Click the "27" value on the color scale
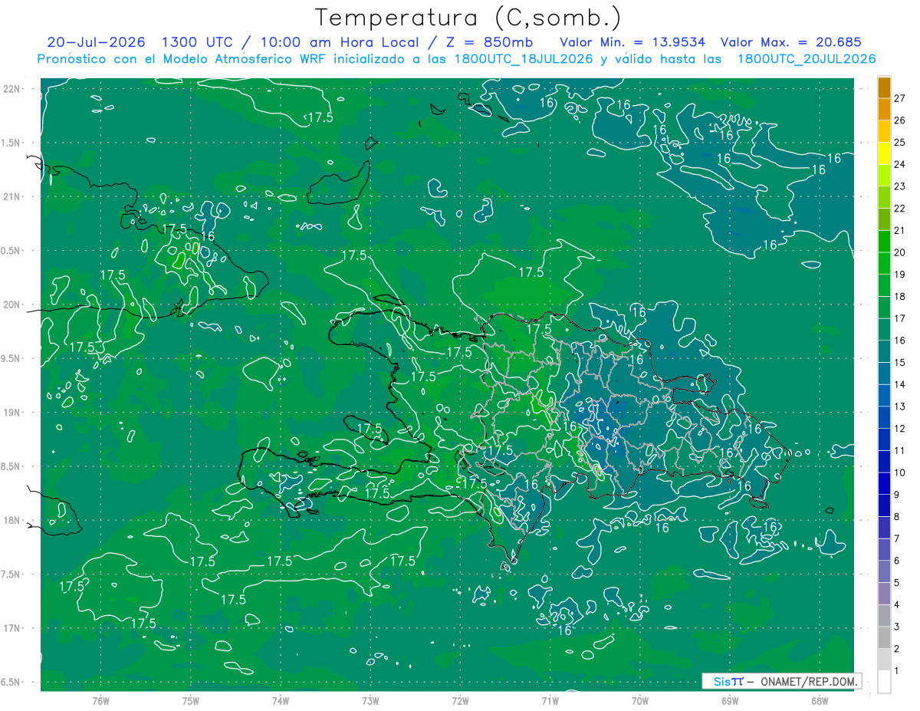This screenshot has width=920, height=711. click(x=900, y=98)
